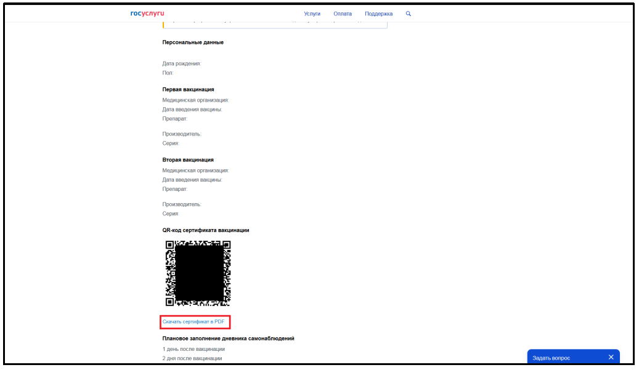
Task: Click 'Препарат:' under Первая вакцинация
Action: [175, 119]
